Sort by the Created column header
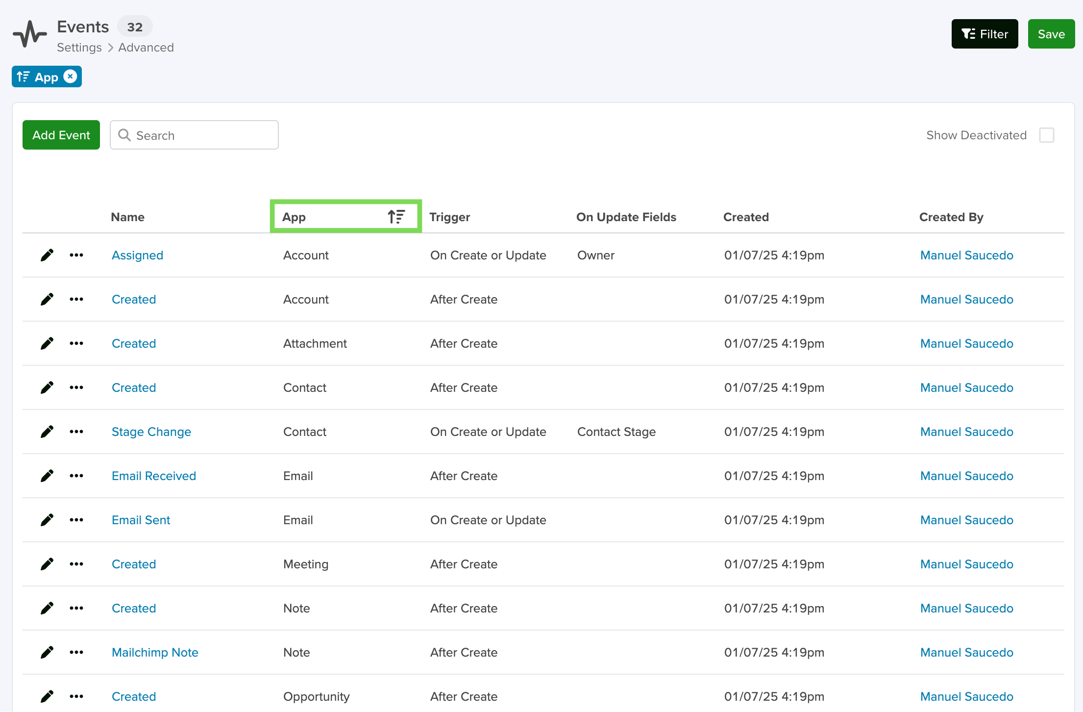The width and height of the screenshot is (1083, 712). coord(746,217)
